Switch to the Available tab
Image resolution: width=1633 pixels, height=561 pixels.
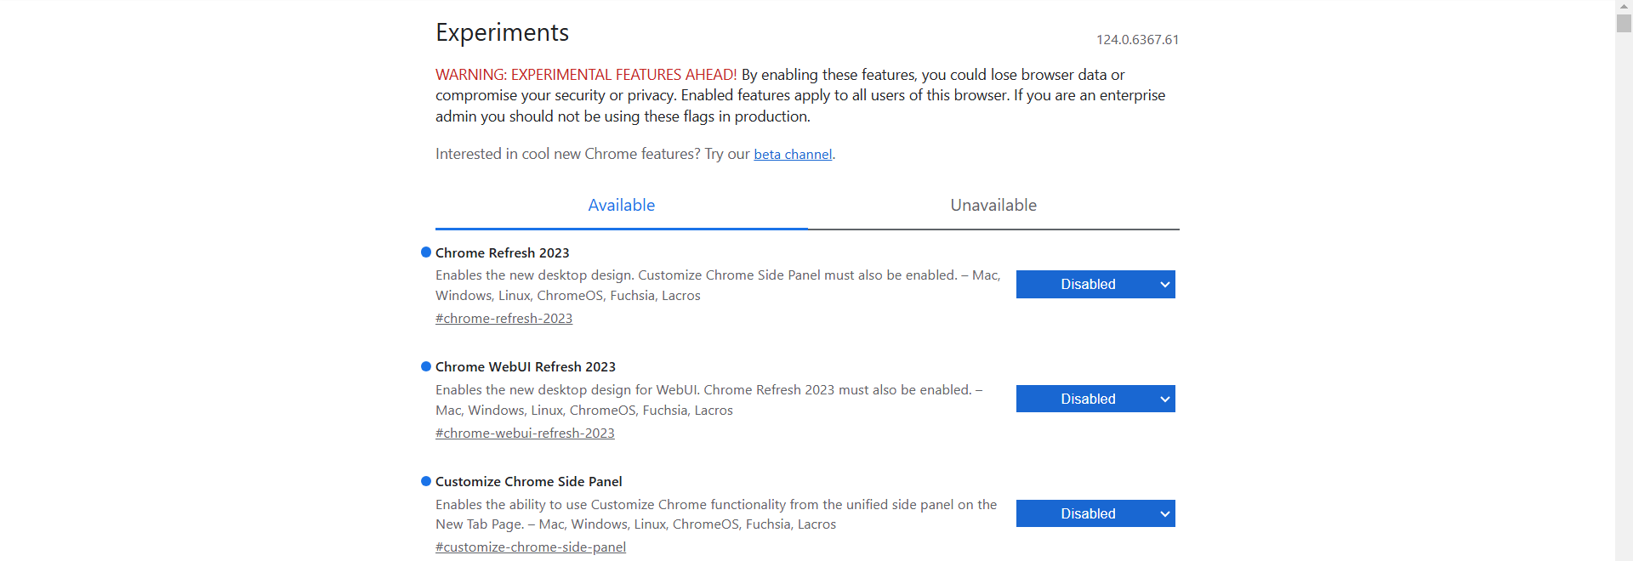(x=621, y=206)
